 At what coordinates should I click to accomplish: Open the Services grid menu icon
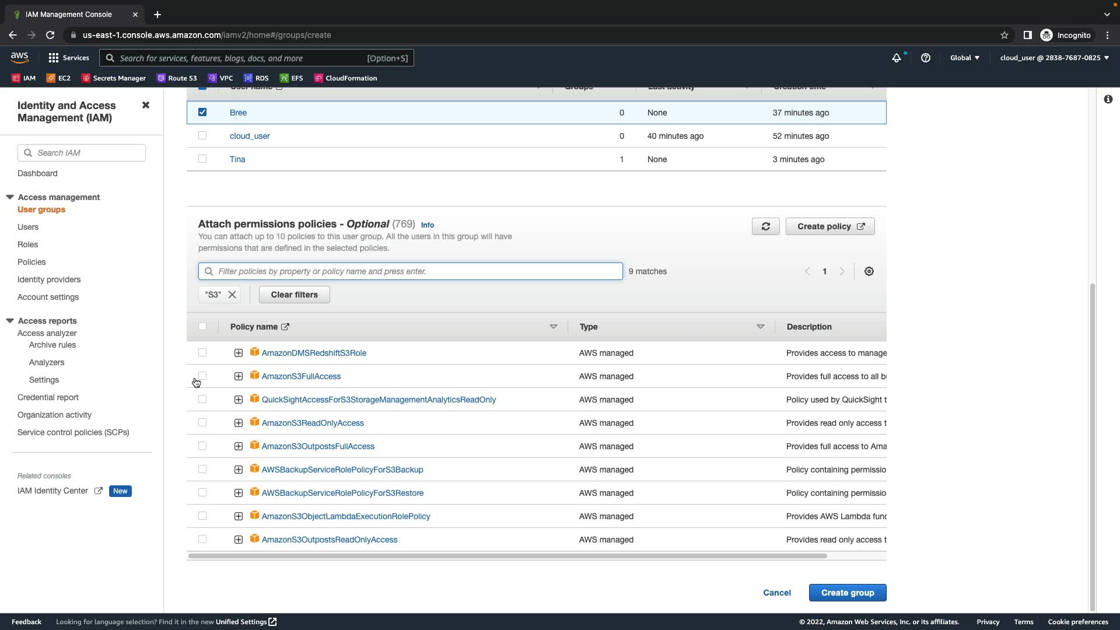[54, 58]
